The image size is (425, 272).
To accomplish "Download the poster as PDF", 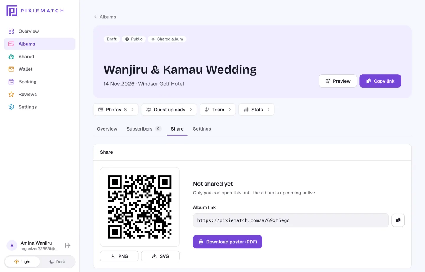I will pos(228,242).
